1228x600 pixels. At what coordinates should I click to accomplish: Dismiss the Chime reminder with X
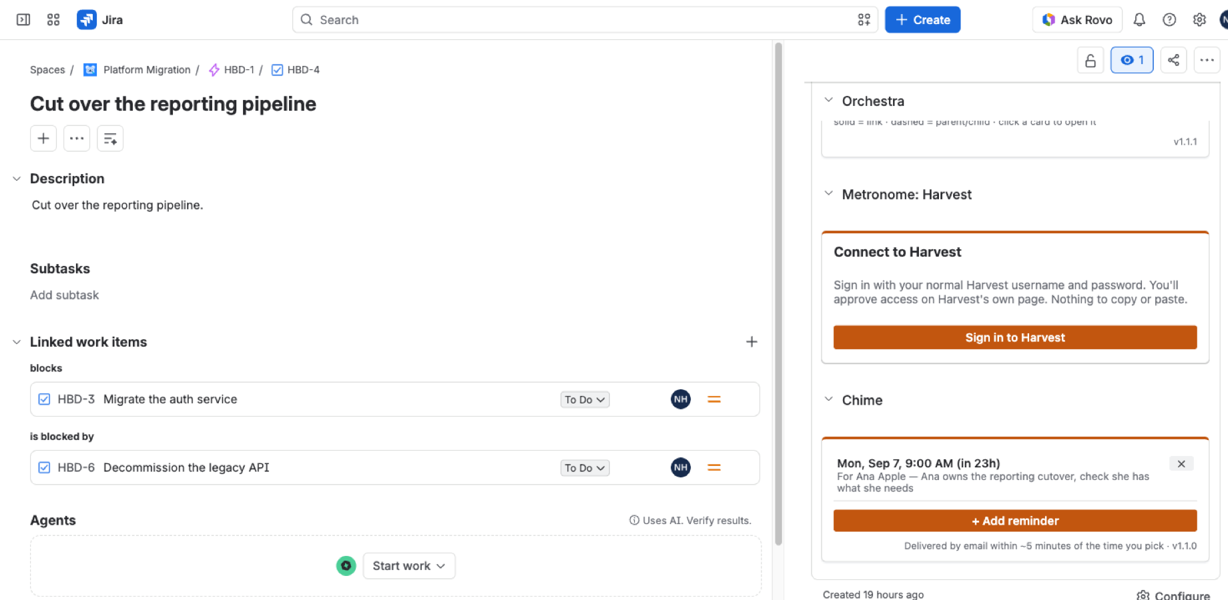pyautogui.click(x=1181, y=464)
